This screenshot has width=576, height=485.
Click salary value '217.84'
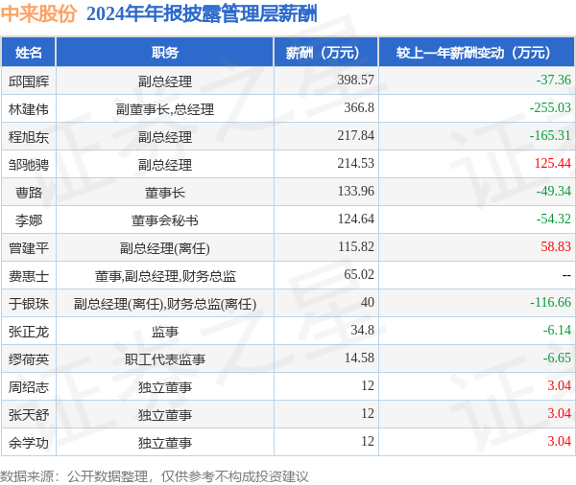coord(355,135)
